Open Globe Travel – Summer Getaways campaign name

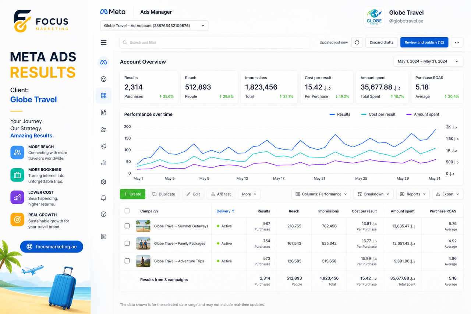(181, 226)
